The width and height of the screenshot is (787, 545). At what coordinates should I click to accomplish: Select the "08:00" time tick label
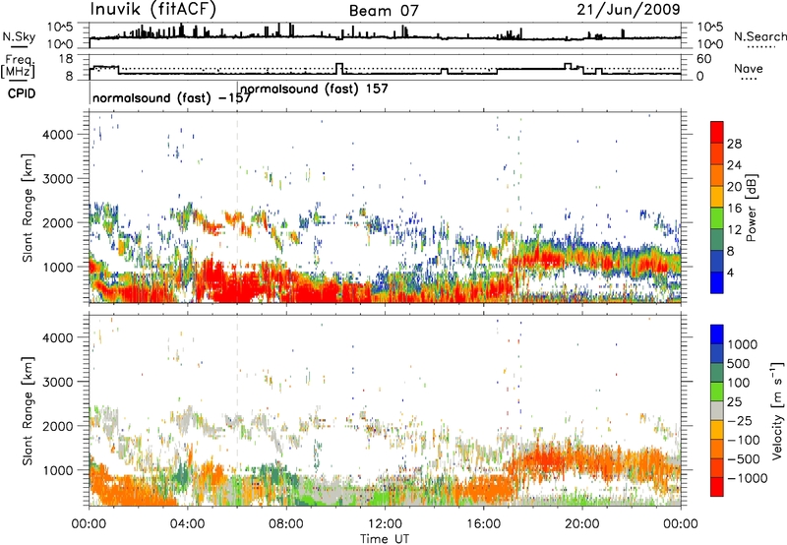(286, 524)
